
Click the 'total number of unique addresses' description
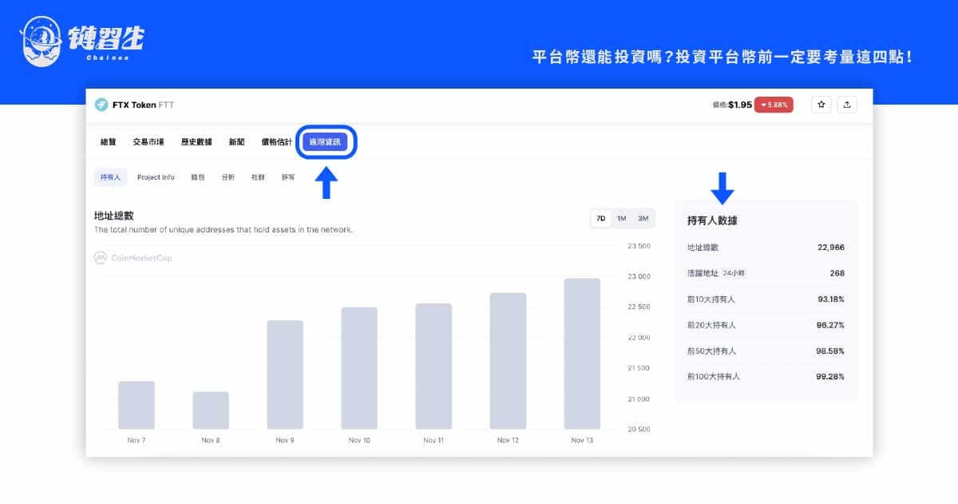[224, 230]
